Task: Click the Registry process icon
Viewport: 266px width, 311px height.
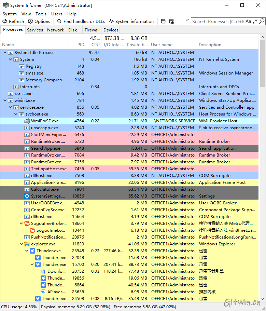Action: pyautogui.click(x=22, y=66)
